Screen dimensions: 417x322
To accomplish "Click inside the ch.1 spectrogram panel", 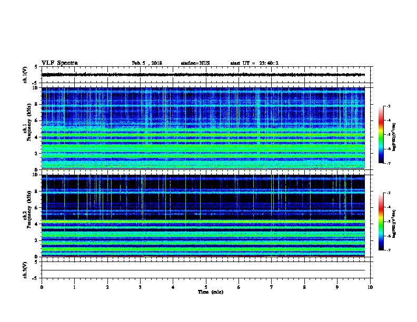I will (203, 128).
